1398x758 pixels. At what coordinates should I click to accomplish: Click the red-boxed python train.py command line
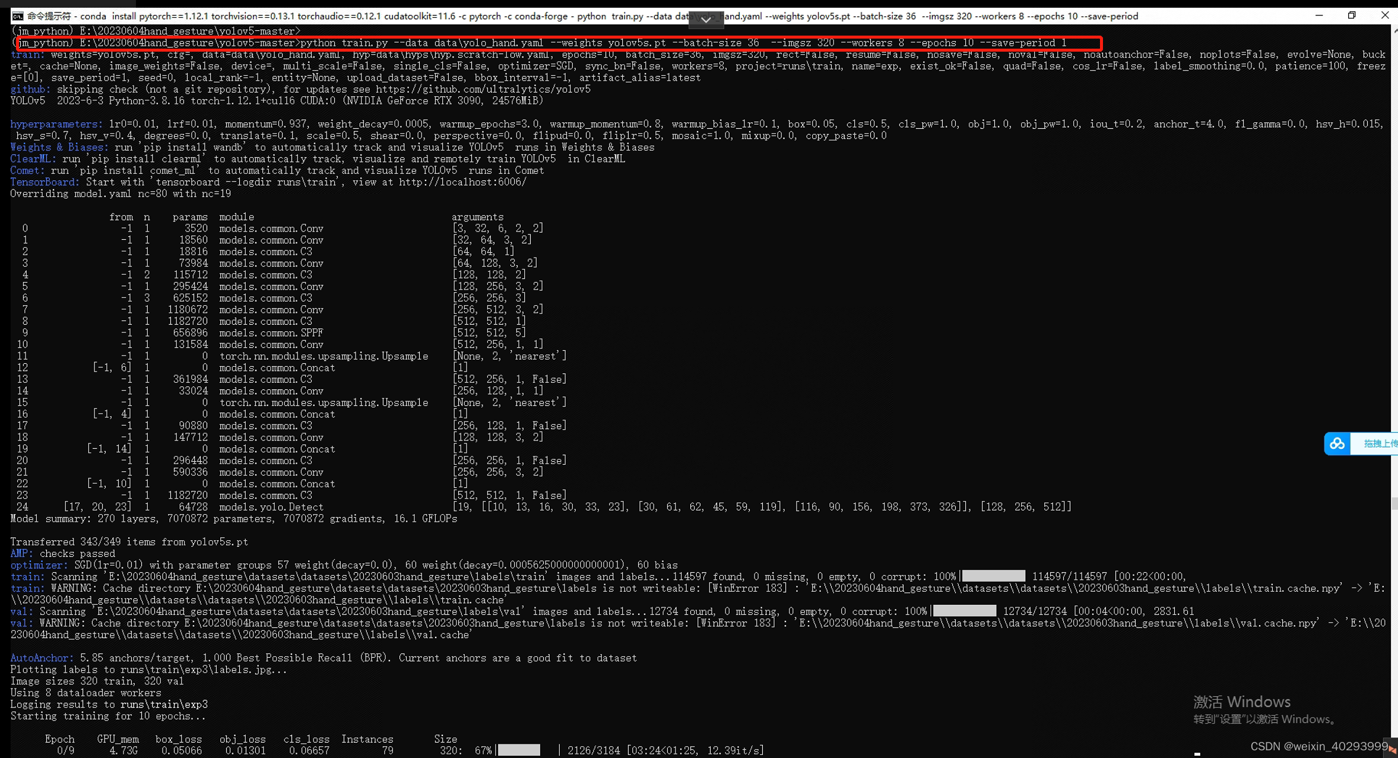(558, 43)
